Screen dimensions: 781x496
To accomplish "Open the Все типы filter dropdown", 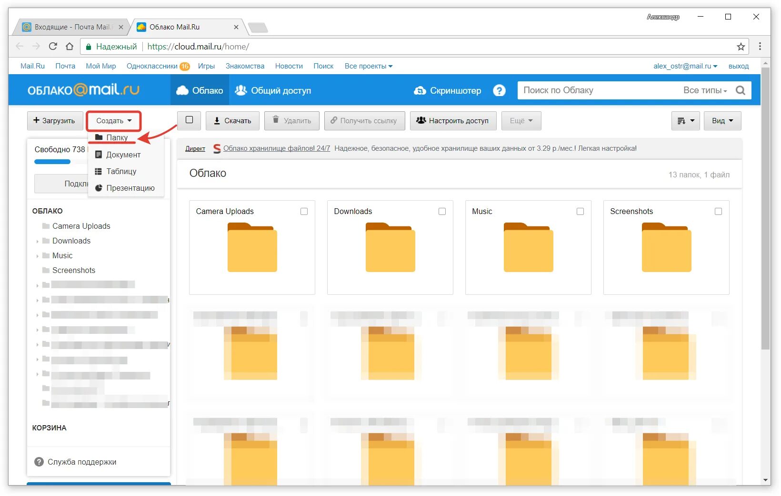I will (x=705, y=90).
